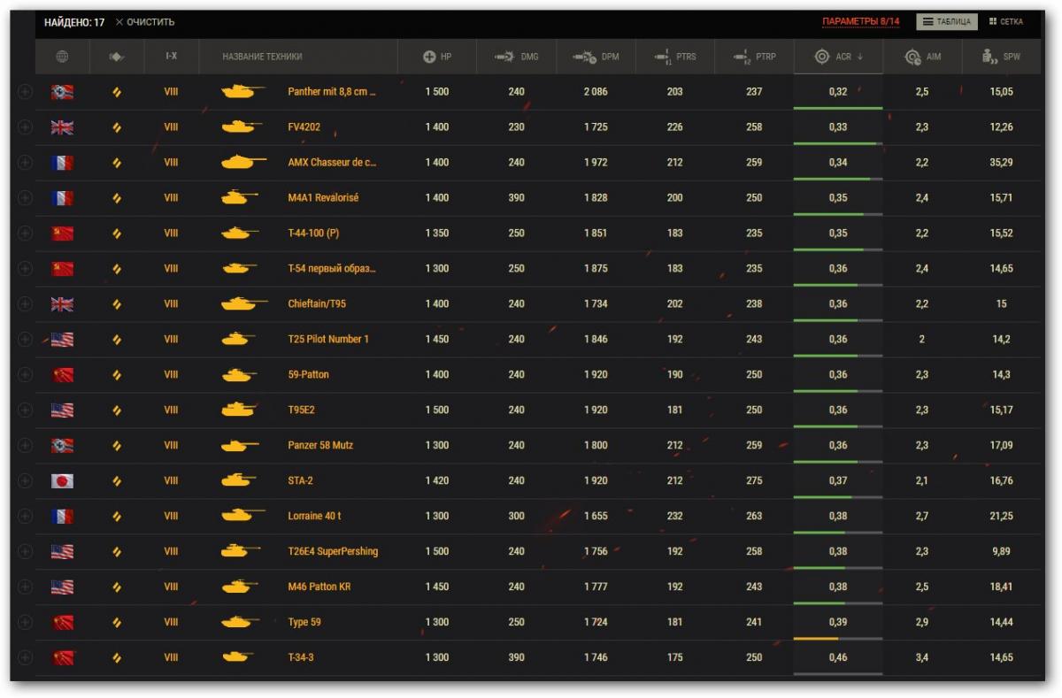
Task: Add T26E4 SuperPershing plus icon
Action: (x=25, y=552)
